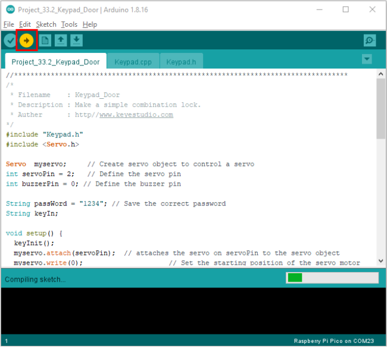This screenshot has height=347, width=387.
Task: Follow the www.keyestudio.com link in the comment
Action: tap(136, 115)
